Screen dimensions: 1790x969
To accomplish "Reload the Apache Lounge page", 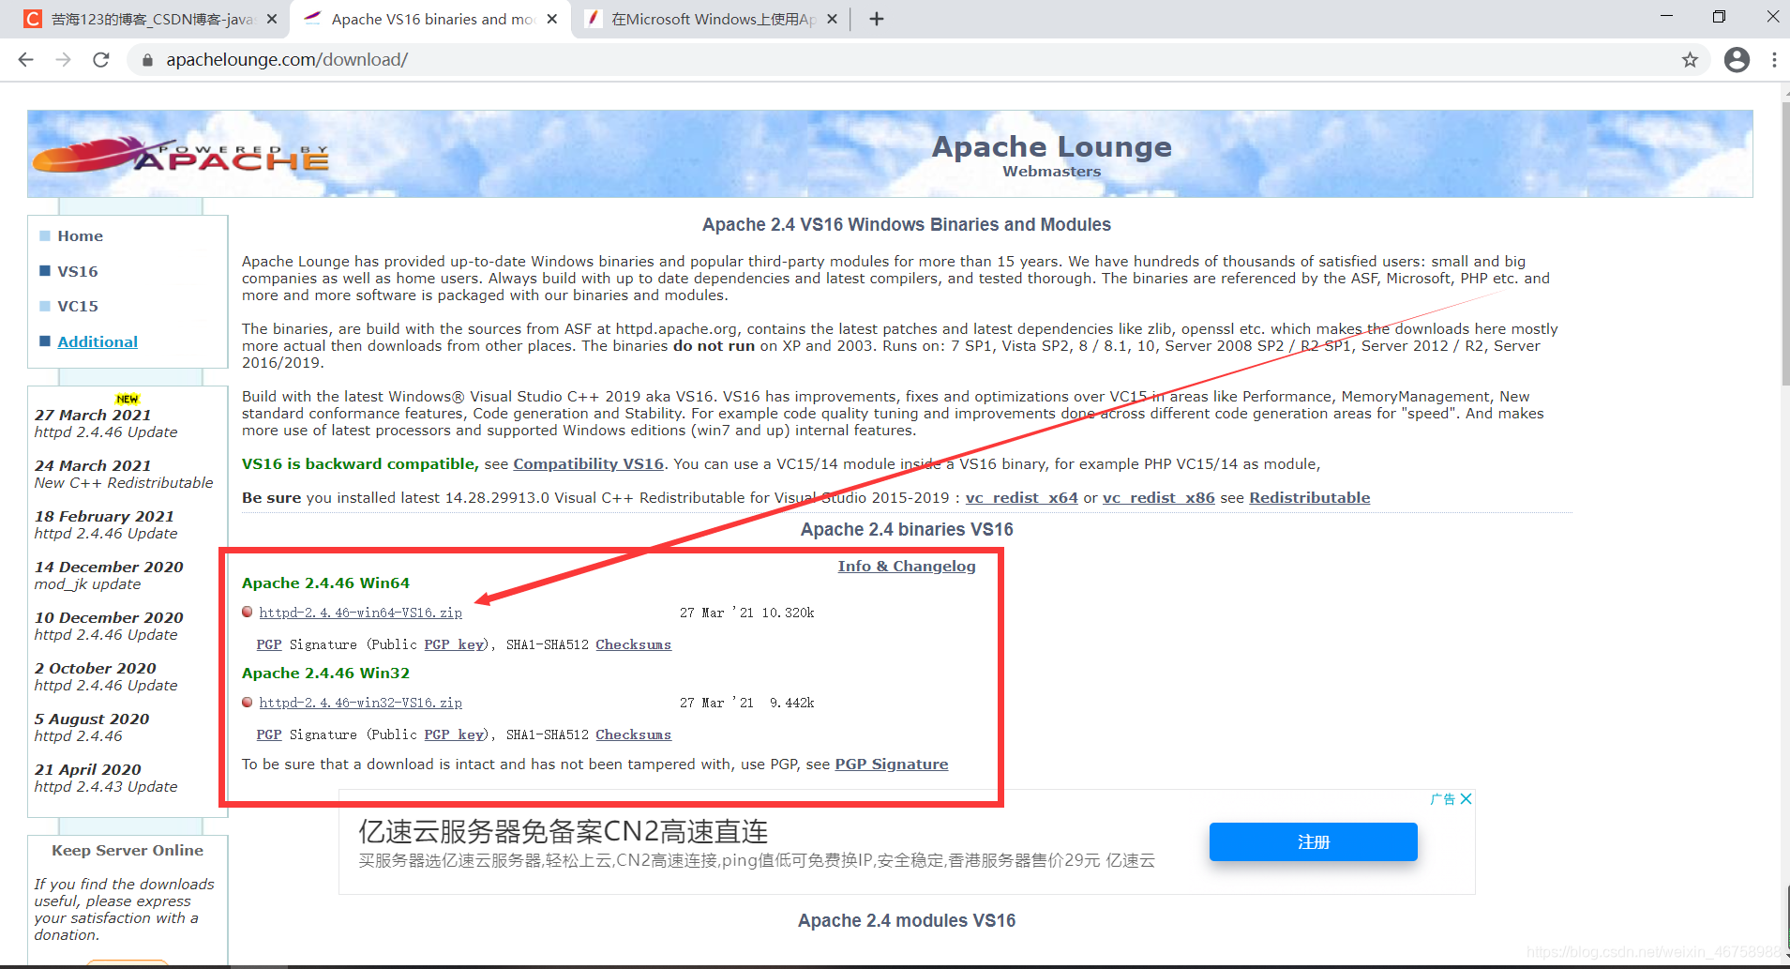I will 101,60.
